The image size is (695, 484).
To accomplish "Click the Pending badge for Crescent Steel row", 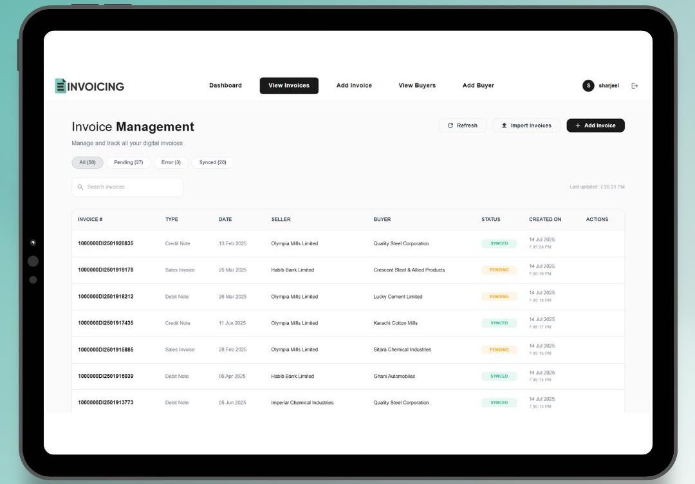I will pos(499,270).
